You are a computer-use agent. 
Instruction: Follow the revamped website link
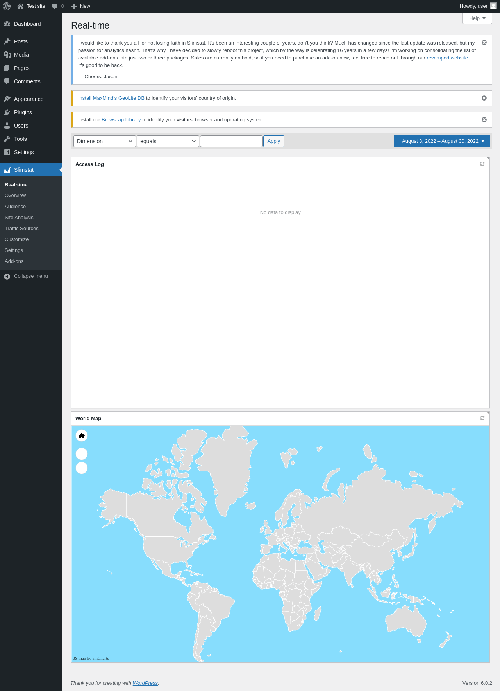(x=447, y=58)
